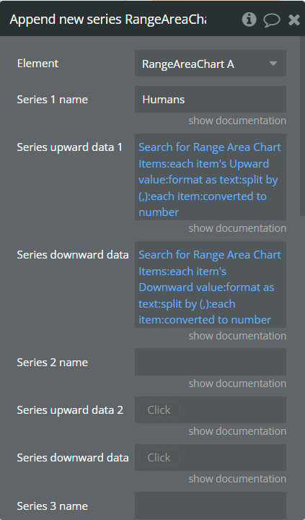Click the panel's vertical scrollbar
305x520 pixels.
301,126
